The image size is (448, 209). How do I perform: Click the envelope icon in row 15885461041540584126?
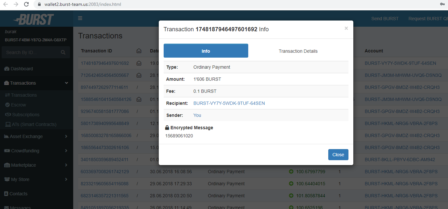pos(139,99)
